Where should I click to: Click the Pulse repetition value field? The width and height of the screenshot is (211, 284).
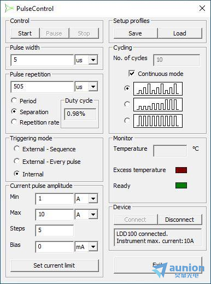tap(42, 87)
